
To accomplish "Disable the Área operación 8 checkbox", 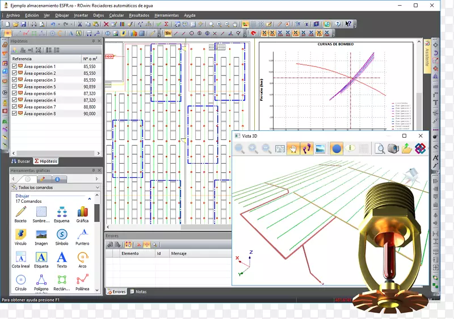I will pos(14,114).
